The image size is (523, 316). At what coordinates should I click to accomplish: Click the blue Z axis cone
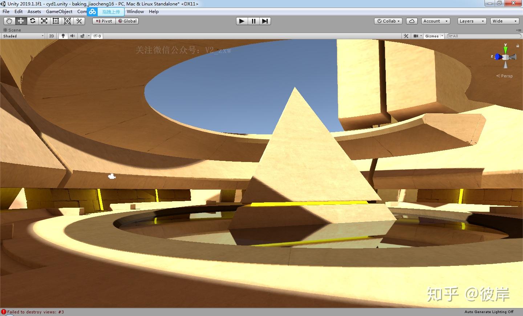tap(498, 57)
